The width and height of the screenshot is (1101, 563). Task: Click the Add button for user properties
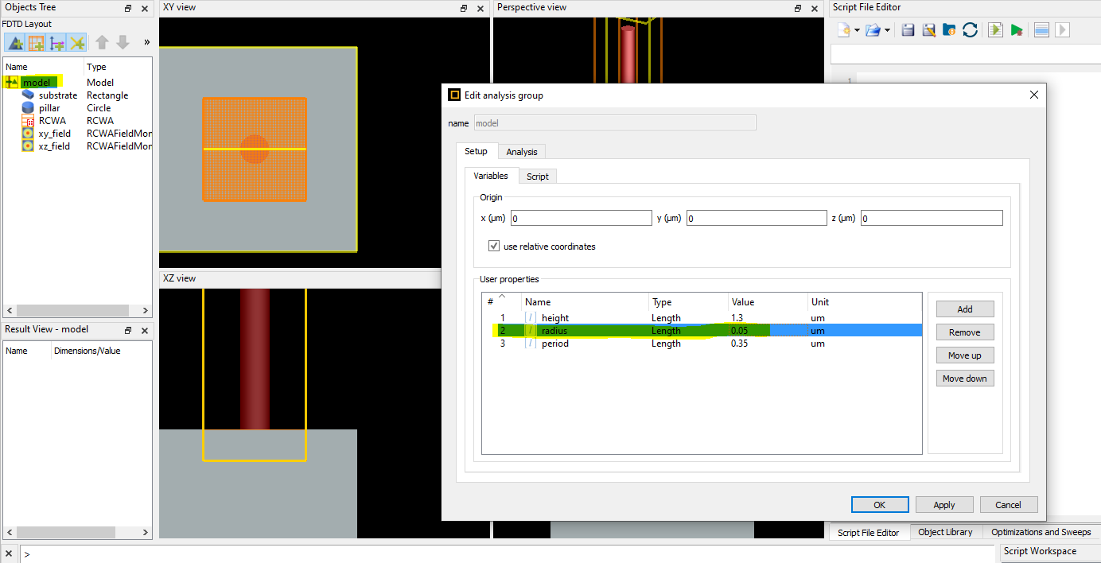coord(965,309)
